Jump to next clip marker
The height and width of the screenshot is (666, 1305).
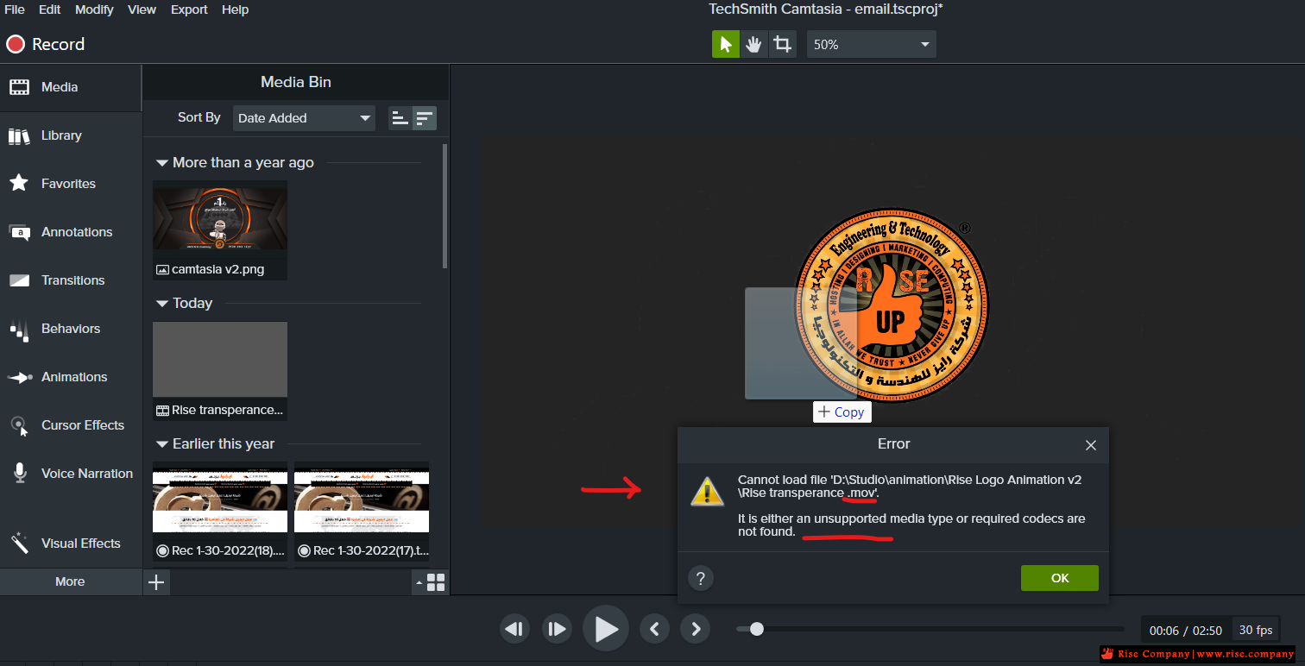(696, 629)
